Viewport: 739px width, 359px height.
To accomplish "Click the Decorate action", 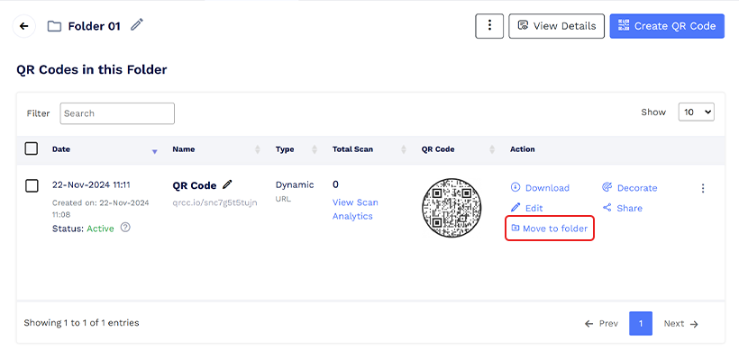I will tap(630, 188).
